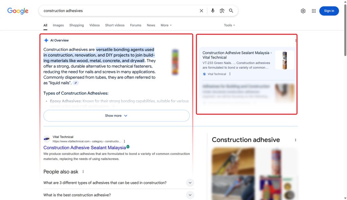
Task: Switch to Forums tab
Action: 136,25
